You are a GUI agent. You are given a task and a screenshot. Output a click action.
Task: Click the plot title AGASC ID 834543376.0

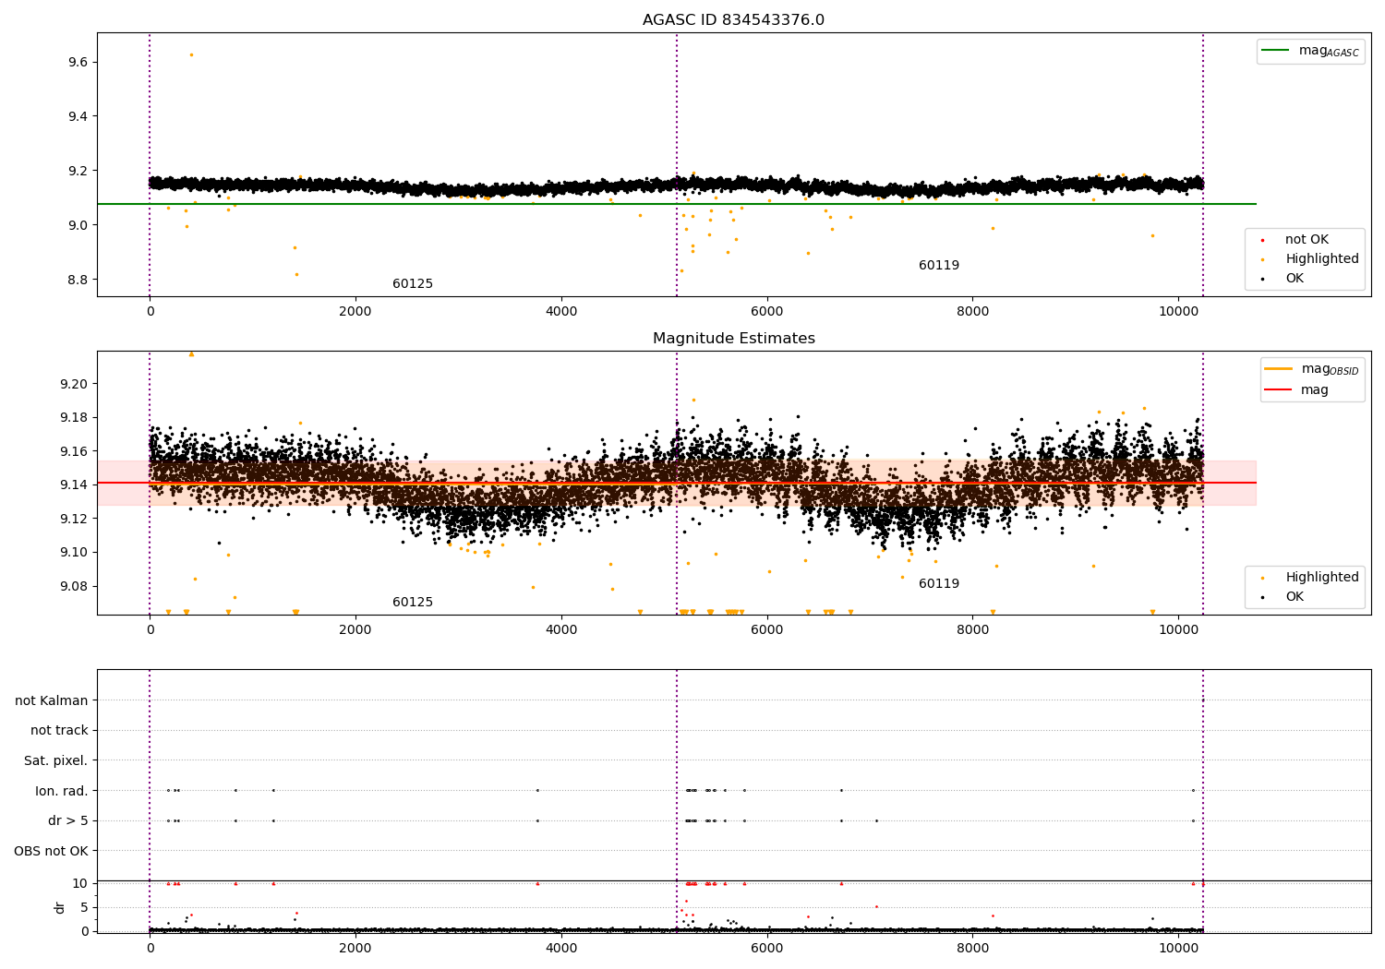click(x=733, y=20)
